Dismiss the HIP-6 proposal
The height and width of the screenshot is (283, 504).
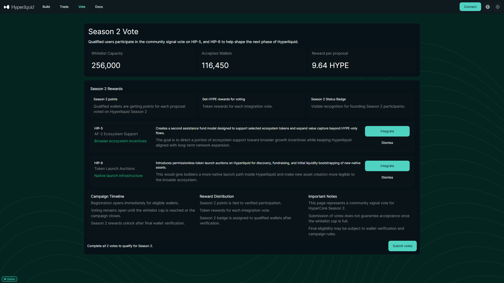[x=387, y=177]
